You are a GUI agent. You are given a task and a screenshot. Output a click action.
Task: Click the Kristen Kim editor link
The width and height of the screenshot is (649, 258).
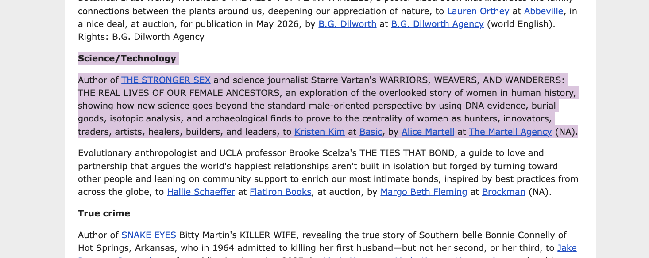[x=320, y=132]
